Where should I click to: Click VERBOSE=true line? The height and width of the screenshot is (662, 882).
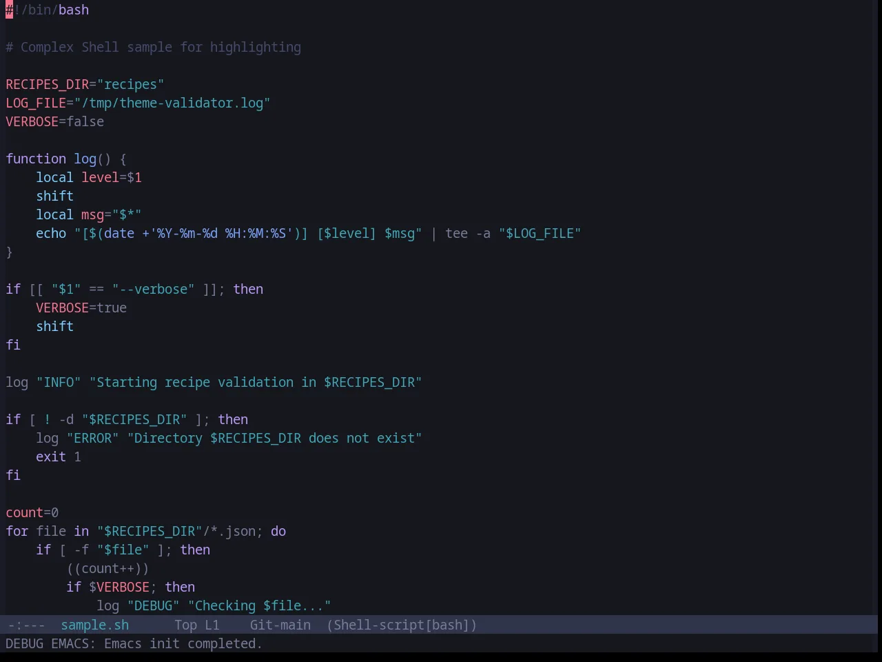(x=81, y=308)
